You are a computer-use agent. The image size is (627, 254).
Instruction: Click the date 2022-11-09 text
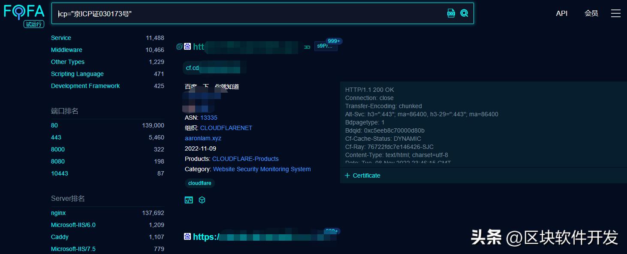coord(200,148)
